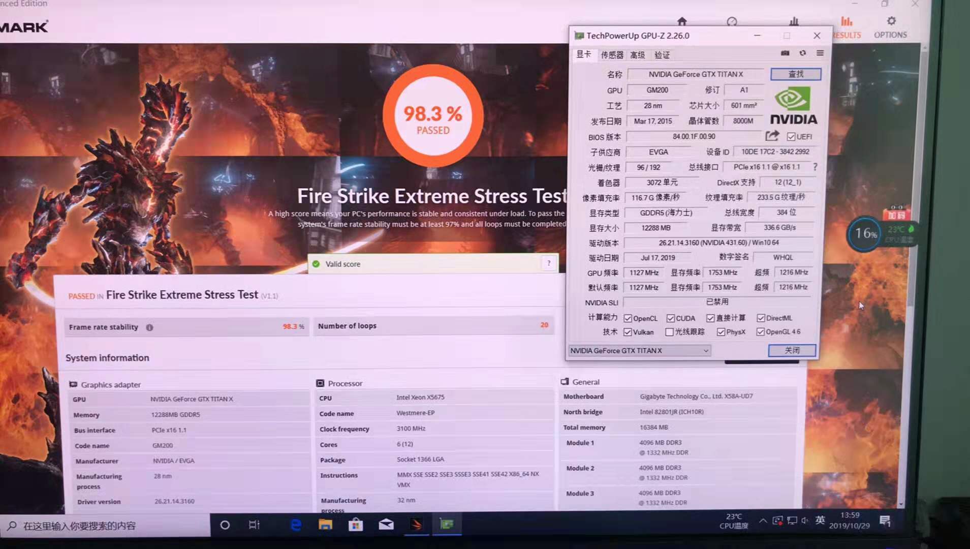The width and height of the screenshot is (970, 549).
Task: Click the 名称 field showing GTX TITAN X
Action: (696, 74)
